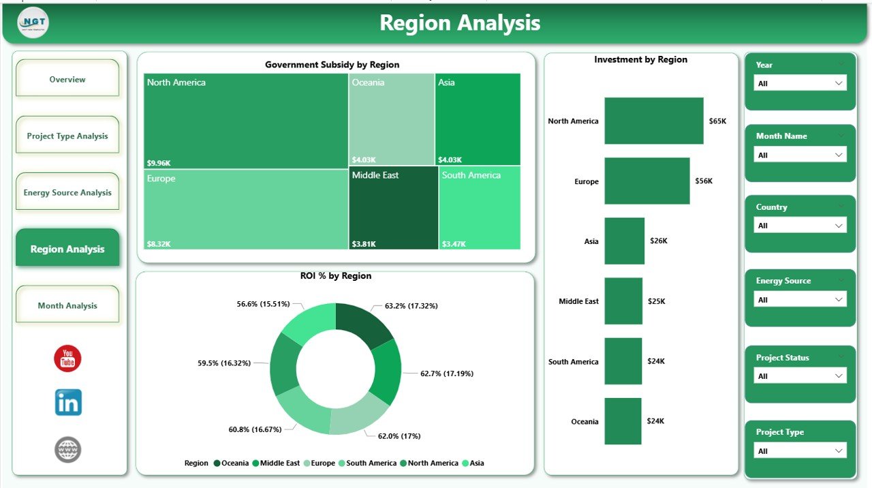Open Energy Source Analysis
Screen dimensions: 872x488
[x=67, y=192]
